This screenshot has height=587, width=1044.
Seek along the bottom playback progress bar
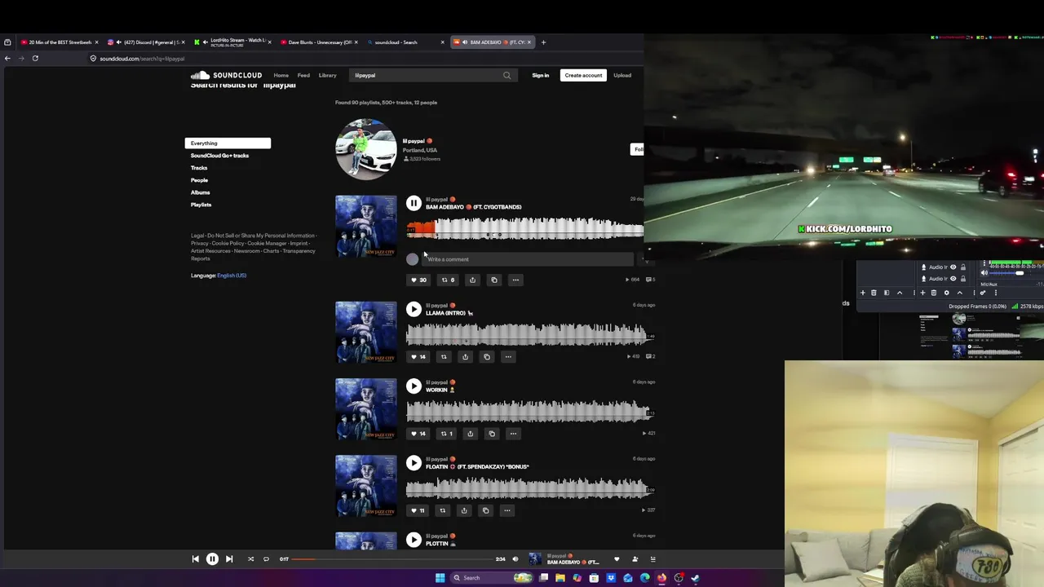392,559
